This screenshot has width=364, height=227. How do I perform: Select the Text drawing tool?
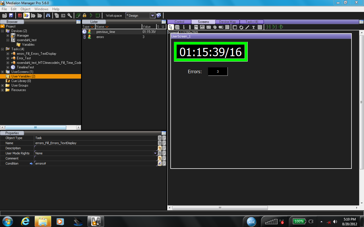(x=254, y=27)
